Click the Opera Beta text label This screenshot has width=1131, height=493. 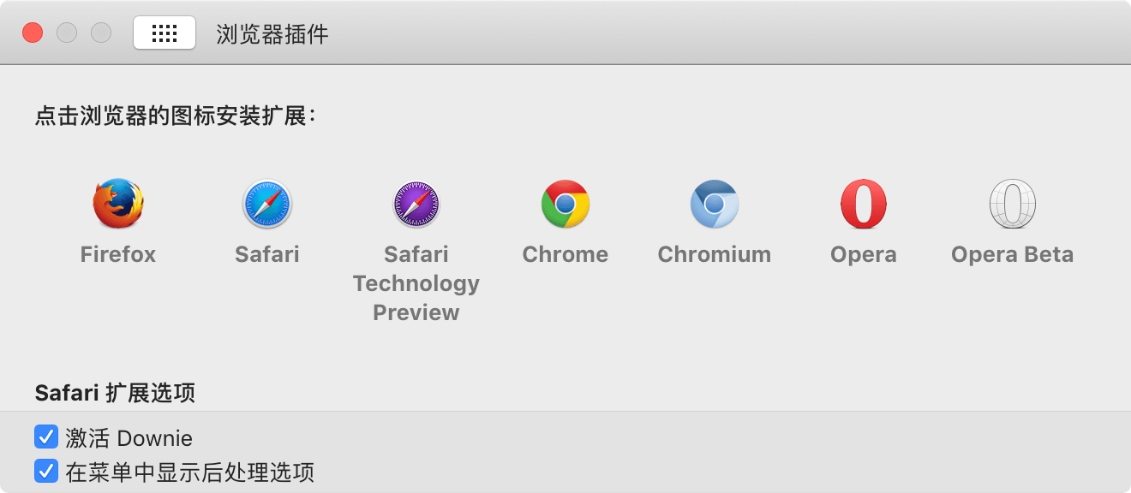(1013, 254)
